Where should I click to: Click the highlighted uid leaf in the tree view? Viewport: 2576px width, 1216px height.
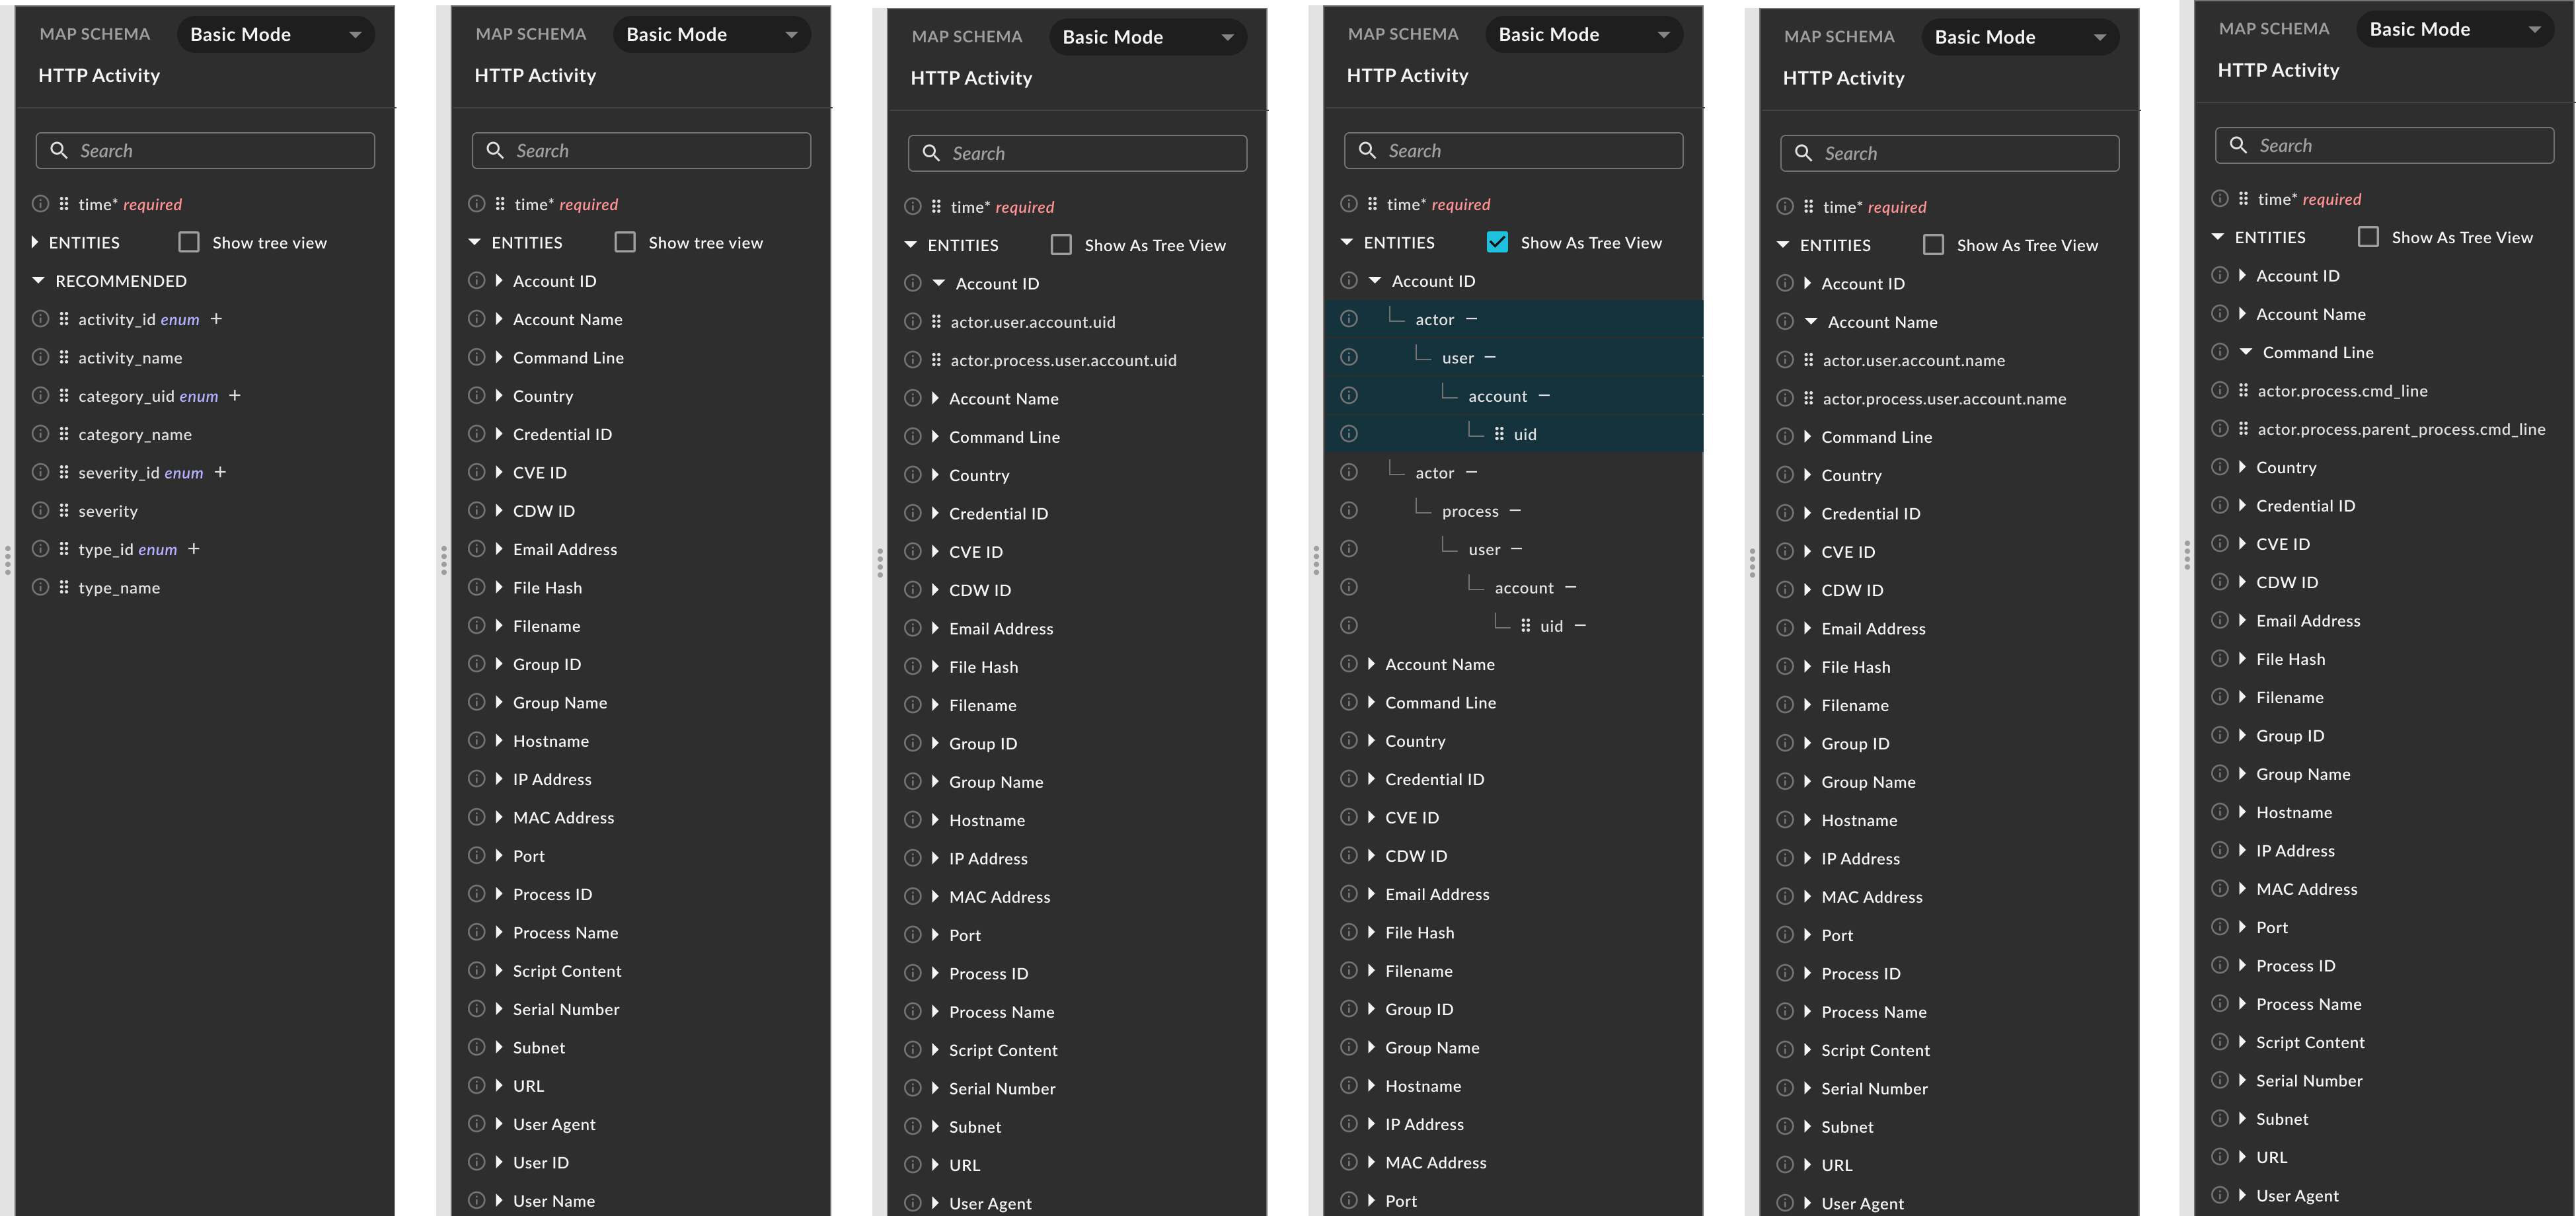1525,434
